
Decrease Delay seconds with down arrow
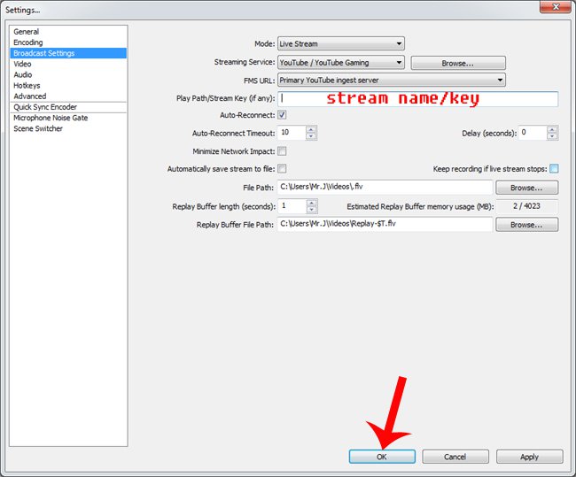point(552,136)
